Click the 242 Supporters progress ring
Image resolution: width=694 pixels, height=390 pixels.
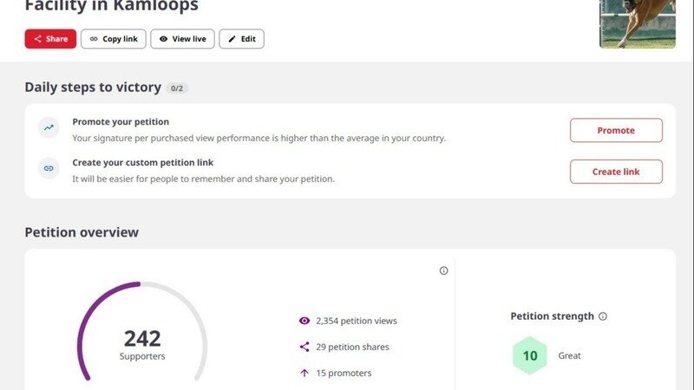point(142,338)
